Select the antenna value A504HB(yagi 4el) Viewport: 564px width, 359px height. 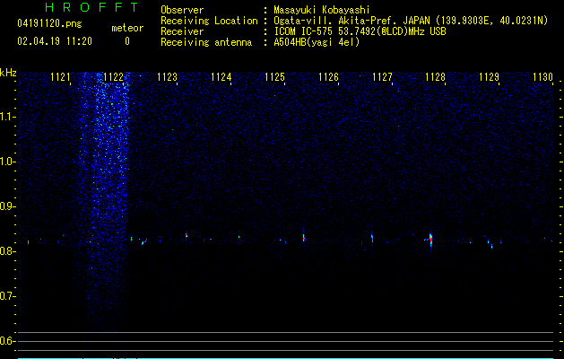[317, 42]
